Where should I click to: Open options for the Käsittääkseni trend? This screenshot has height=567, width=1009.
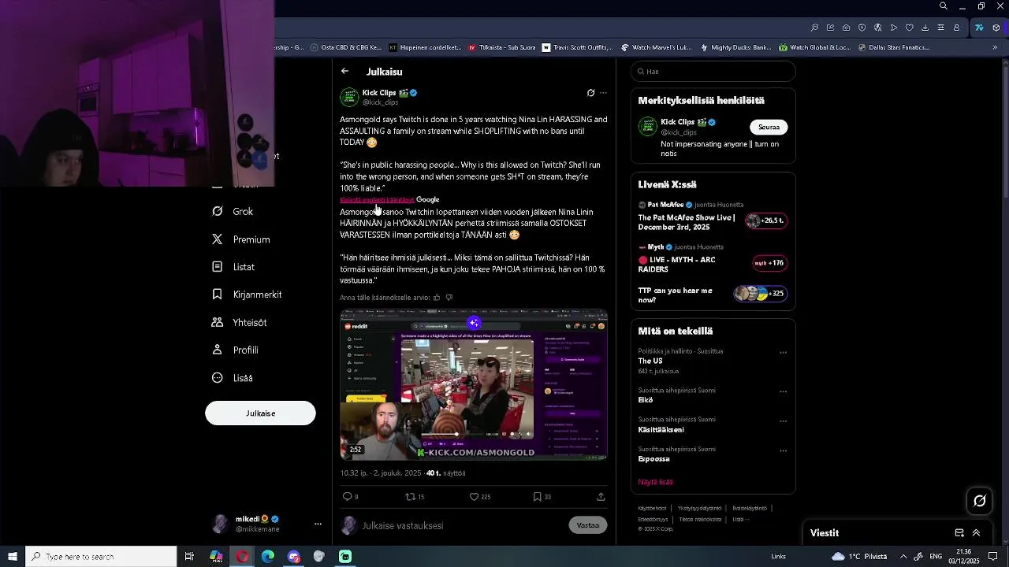(x=783, y=421)
